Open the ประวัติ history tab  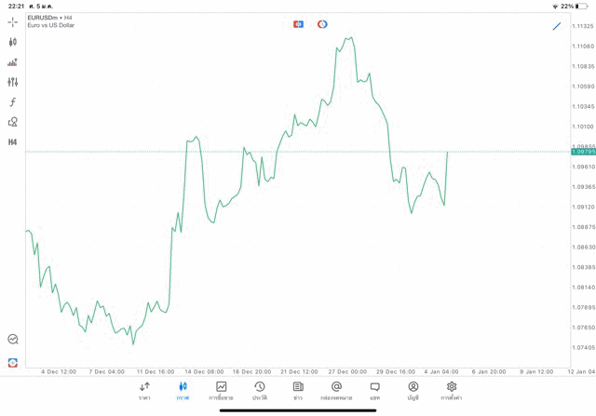pyautogui.click(x=260, y=391)
